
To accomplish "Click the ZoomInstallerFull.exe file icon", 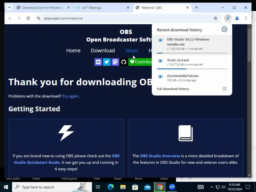I will (x=160, y=76).
